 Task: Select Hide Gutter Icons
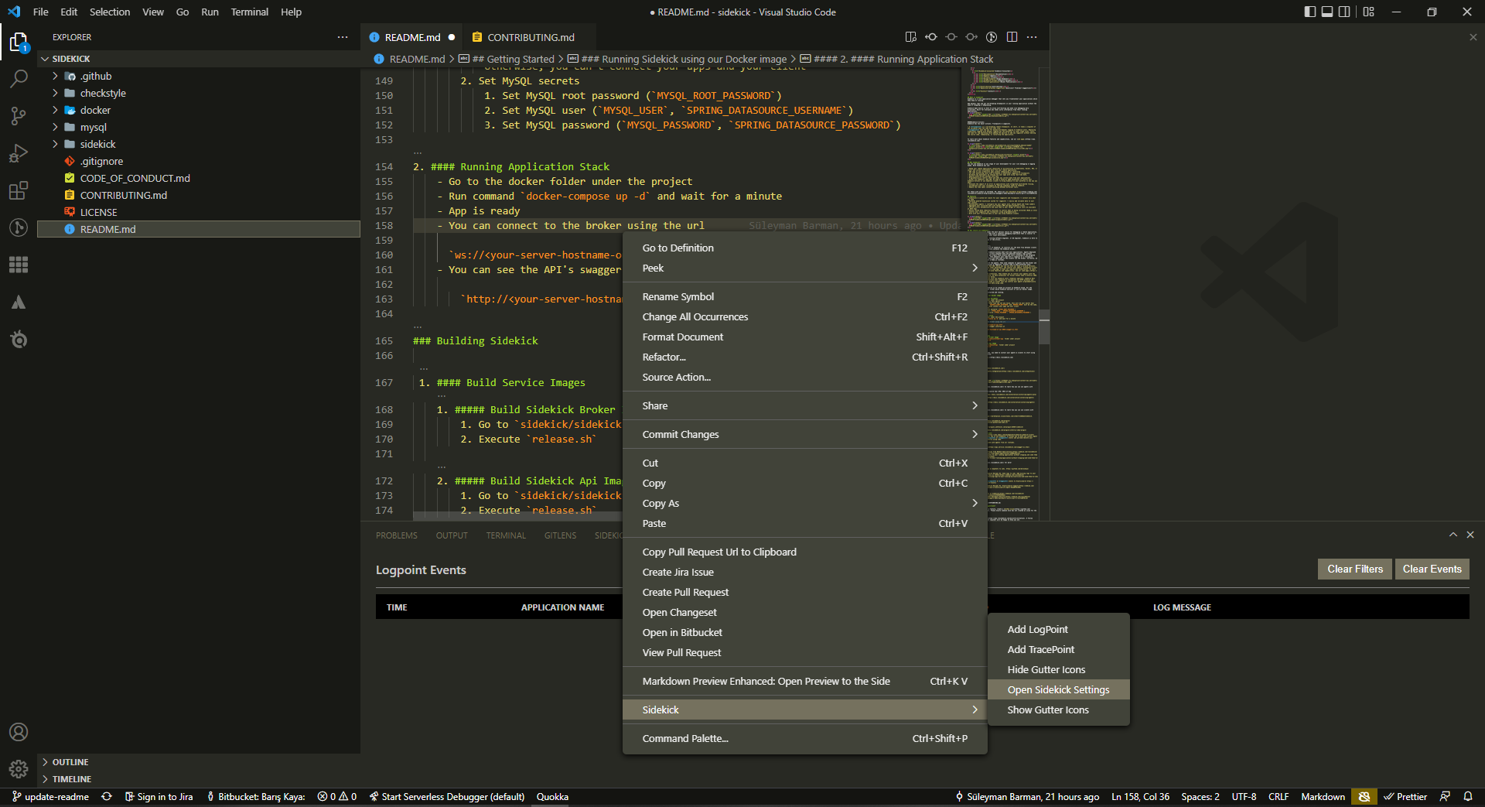[x=1058, y=669]
